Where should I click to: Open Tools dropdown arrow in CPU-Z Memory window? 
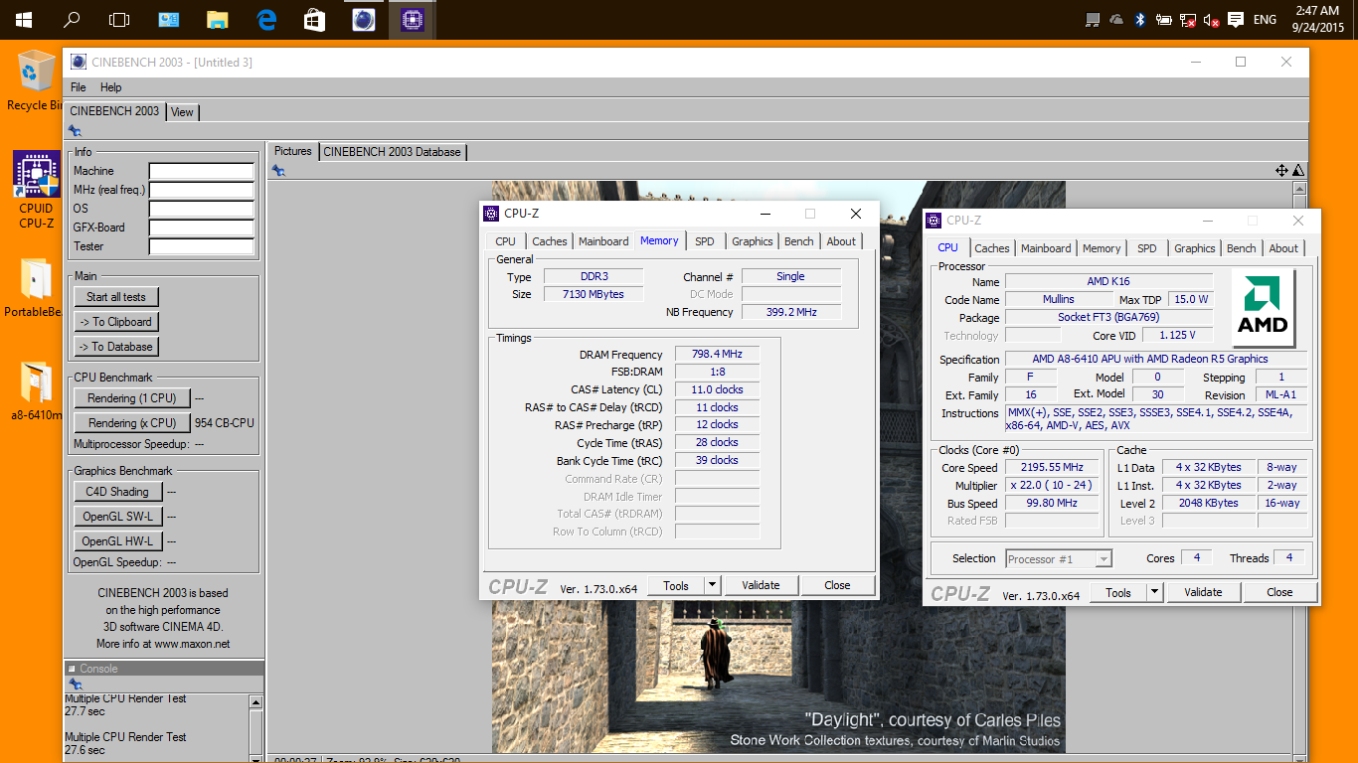(x=712, y=585)
